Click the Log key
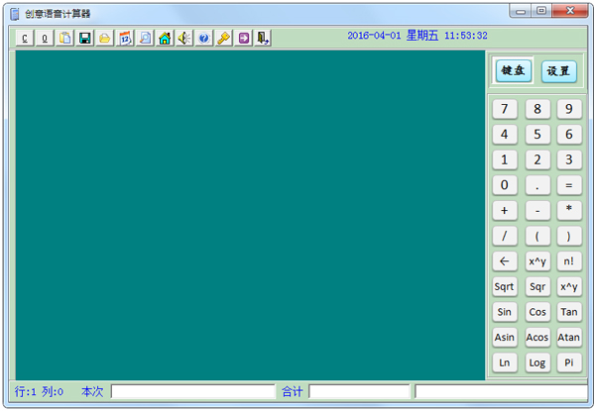Image resolution: width=595 pixels, height=411 pixels. [537, 362]
